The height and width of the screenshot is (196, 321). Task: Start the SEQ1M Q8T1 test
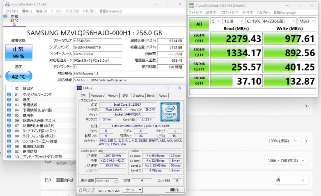[199, 38]
